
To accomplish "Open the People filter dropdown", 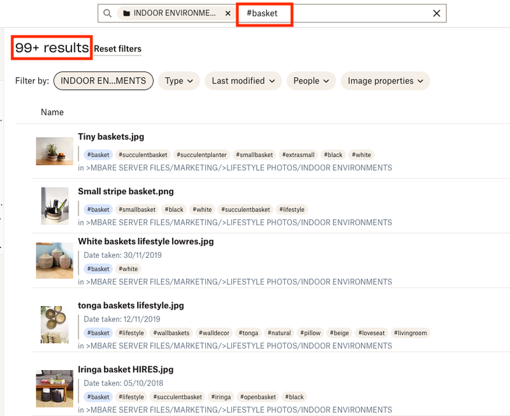I will (311, 81).
